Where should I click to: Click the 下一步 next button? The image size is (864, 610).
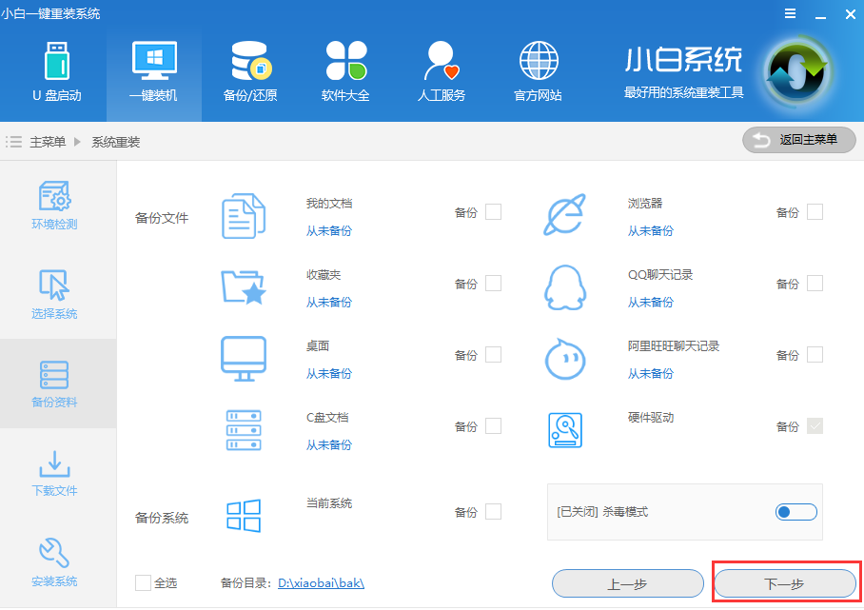click(x=784, y=583)
